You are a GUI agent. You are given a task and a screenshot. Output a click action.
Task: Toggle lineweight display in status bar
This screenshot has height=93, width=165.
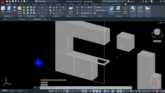coord(90,91)
